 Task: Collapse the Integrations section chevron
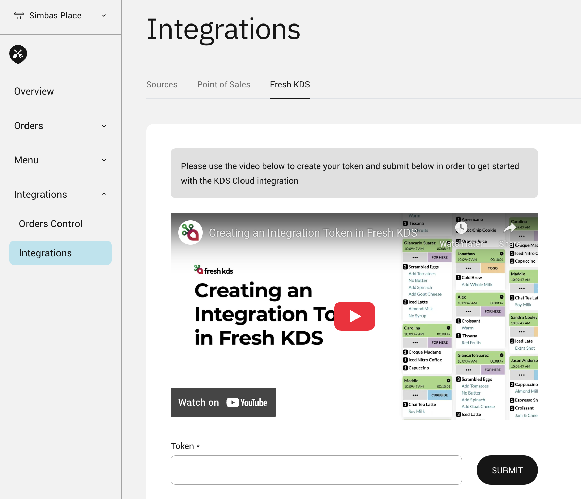(104, 194)
